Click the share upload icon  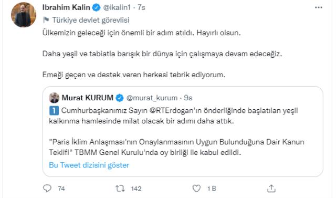271,189
